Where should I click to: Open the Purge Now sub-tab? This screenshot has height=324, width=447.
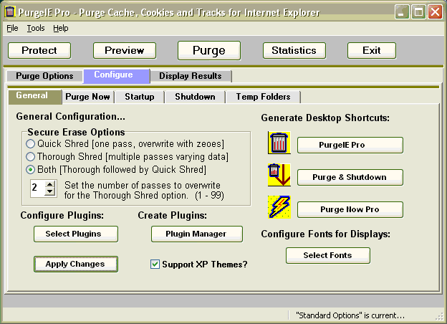pos(87,97)
